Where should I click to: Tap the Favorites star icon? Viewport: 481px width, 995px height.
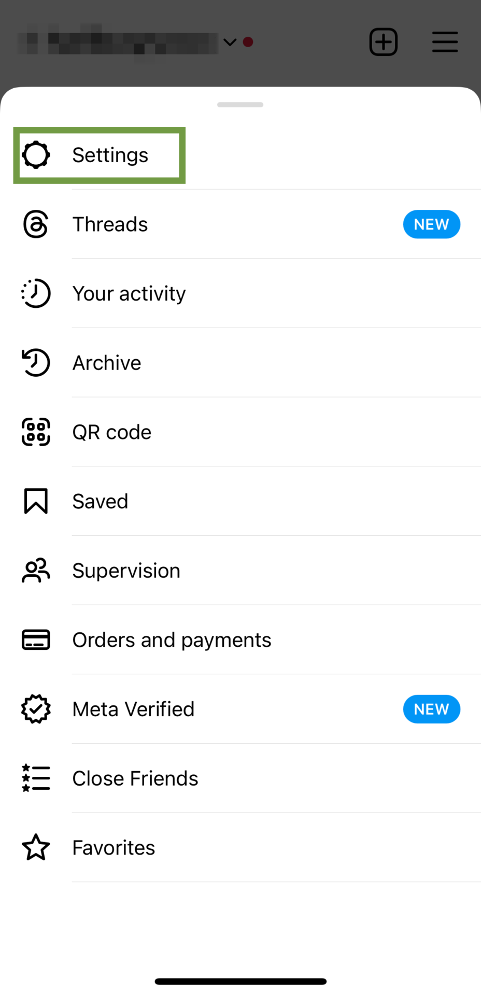pyautogui.click(x=36, y=847)
